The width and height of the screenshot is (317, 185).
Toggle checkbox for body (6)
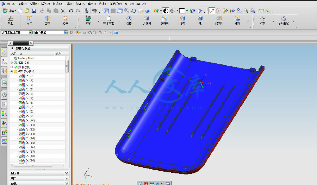tap(20, 103)
